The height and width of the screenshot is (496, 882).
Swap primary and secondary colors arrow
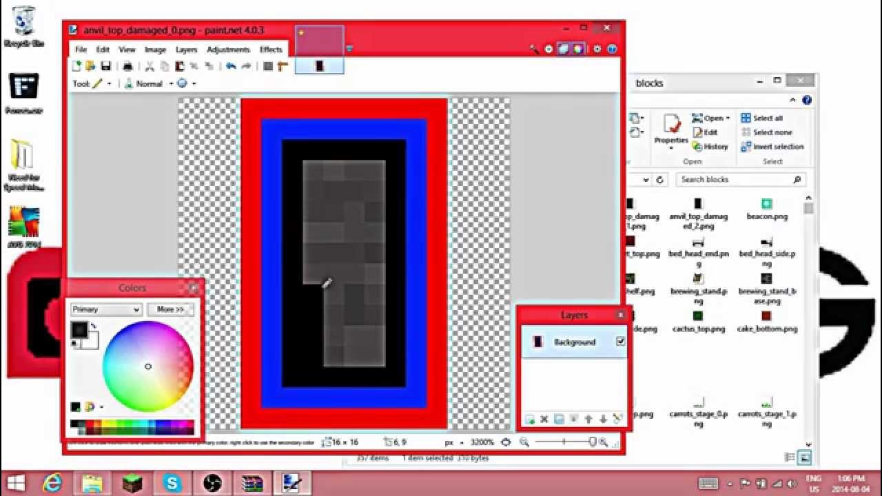pyautogui.click(x=94, y=325)
